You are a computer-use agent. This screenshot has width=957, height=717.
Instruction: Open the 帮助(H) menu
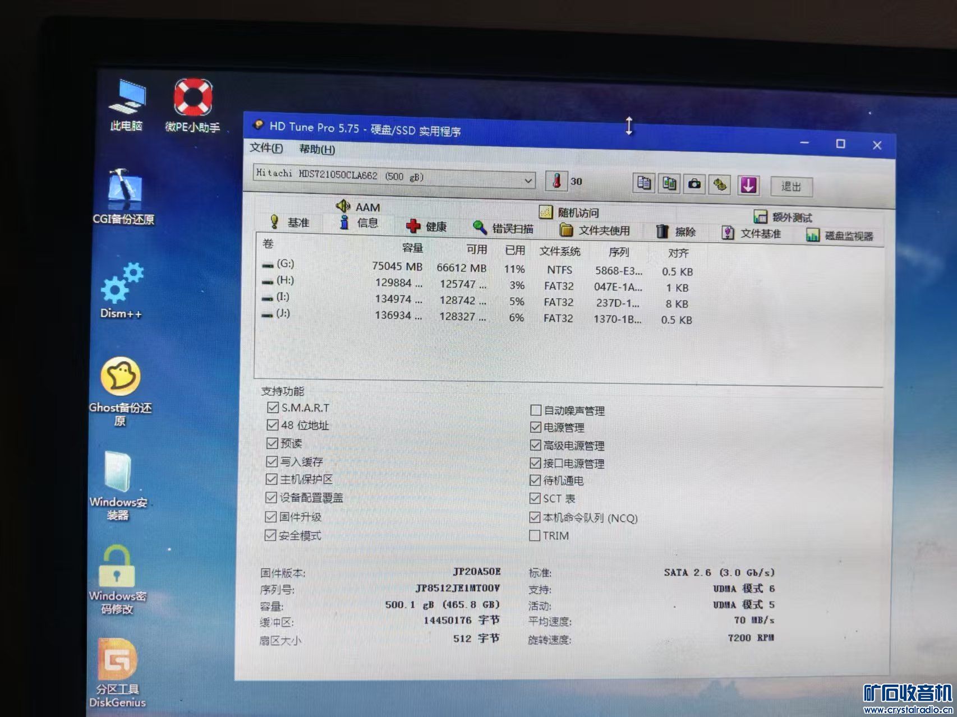pyautogui.click(x=317, y=149)
